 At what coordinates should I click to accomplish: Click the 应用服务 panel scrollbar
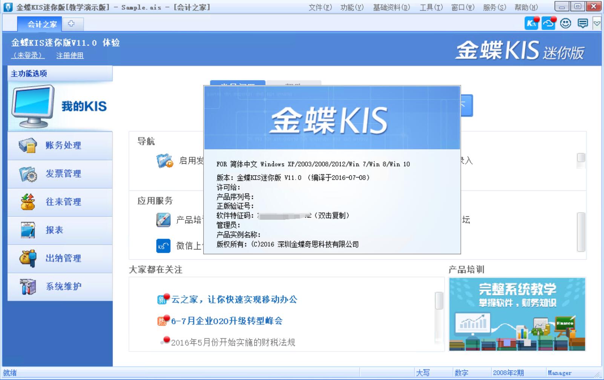pyautogui.click(x=581, y=232)
